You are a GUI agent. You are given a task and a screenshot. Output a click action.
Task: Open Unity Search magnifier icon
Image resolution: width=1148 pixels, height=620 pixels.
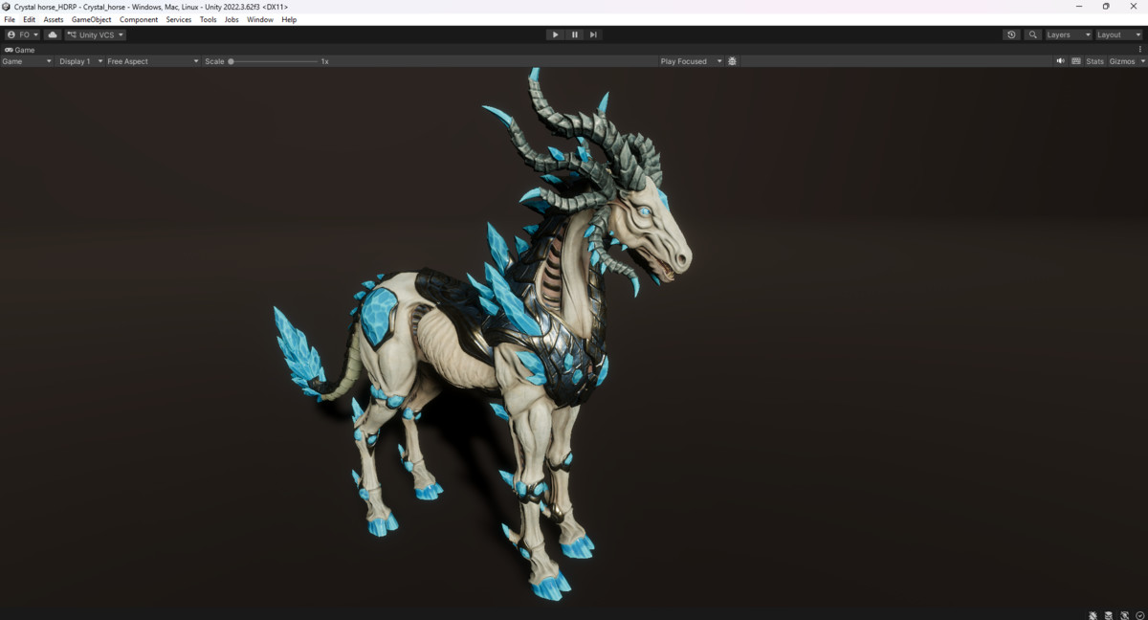(1032, 34)
